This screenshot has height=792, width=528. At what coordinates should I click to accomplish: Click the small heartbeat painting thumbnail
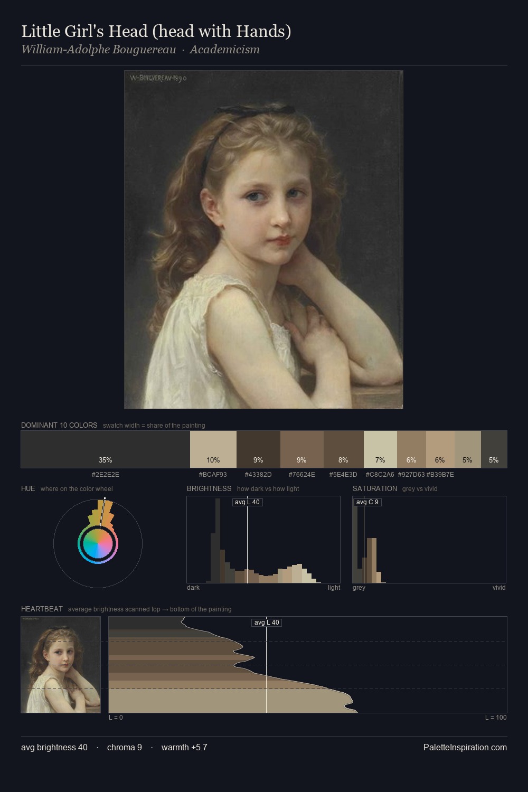coord(61,665)
